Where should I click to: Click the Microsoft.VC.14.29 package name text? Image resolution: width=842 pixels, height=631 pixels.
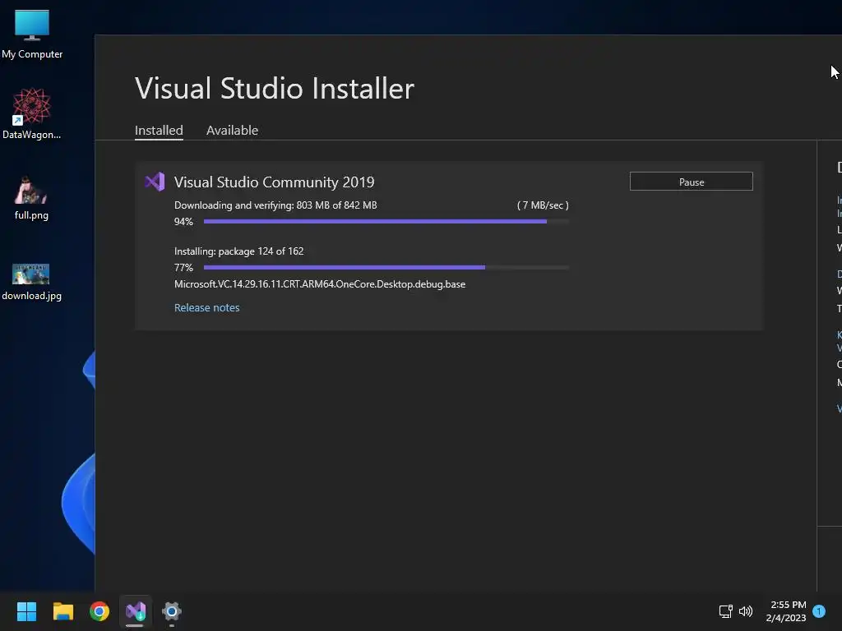coord(320,284)
